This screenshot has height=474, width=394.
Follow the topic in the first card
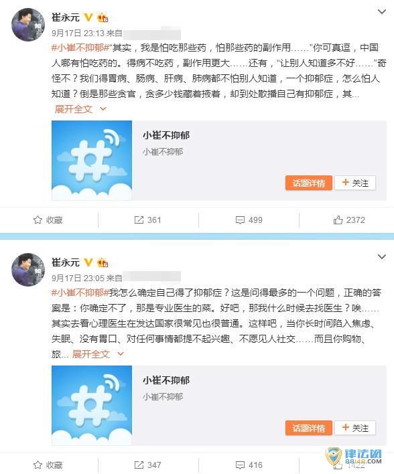tap(355, 183)
